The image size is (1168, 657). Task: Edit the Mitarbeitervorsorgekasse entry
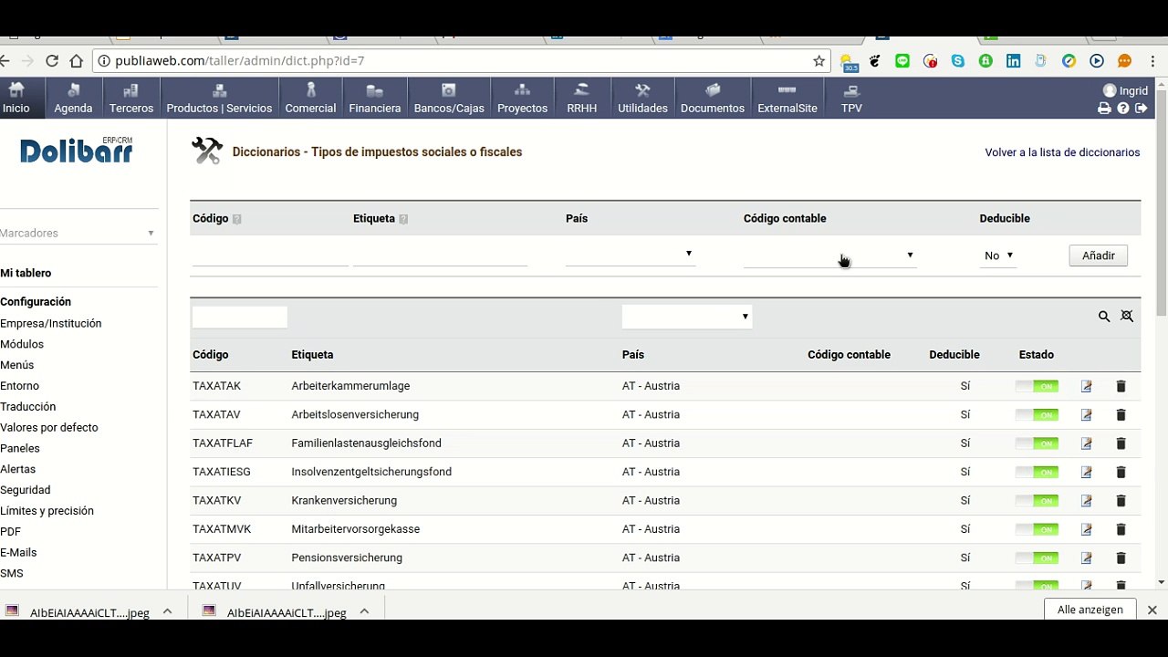(x=1086, y=529)
